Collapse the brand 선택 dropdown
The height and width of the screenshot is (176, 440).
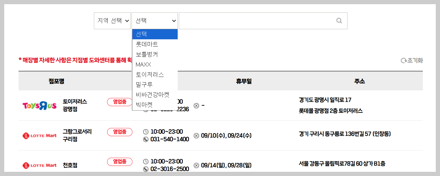(155, 21)
